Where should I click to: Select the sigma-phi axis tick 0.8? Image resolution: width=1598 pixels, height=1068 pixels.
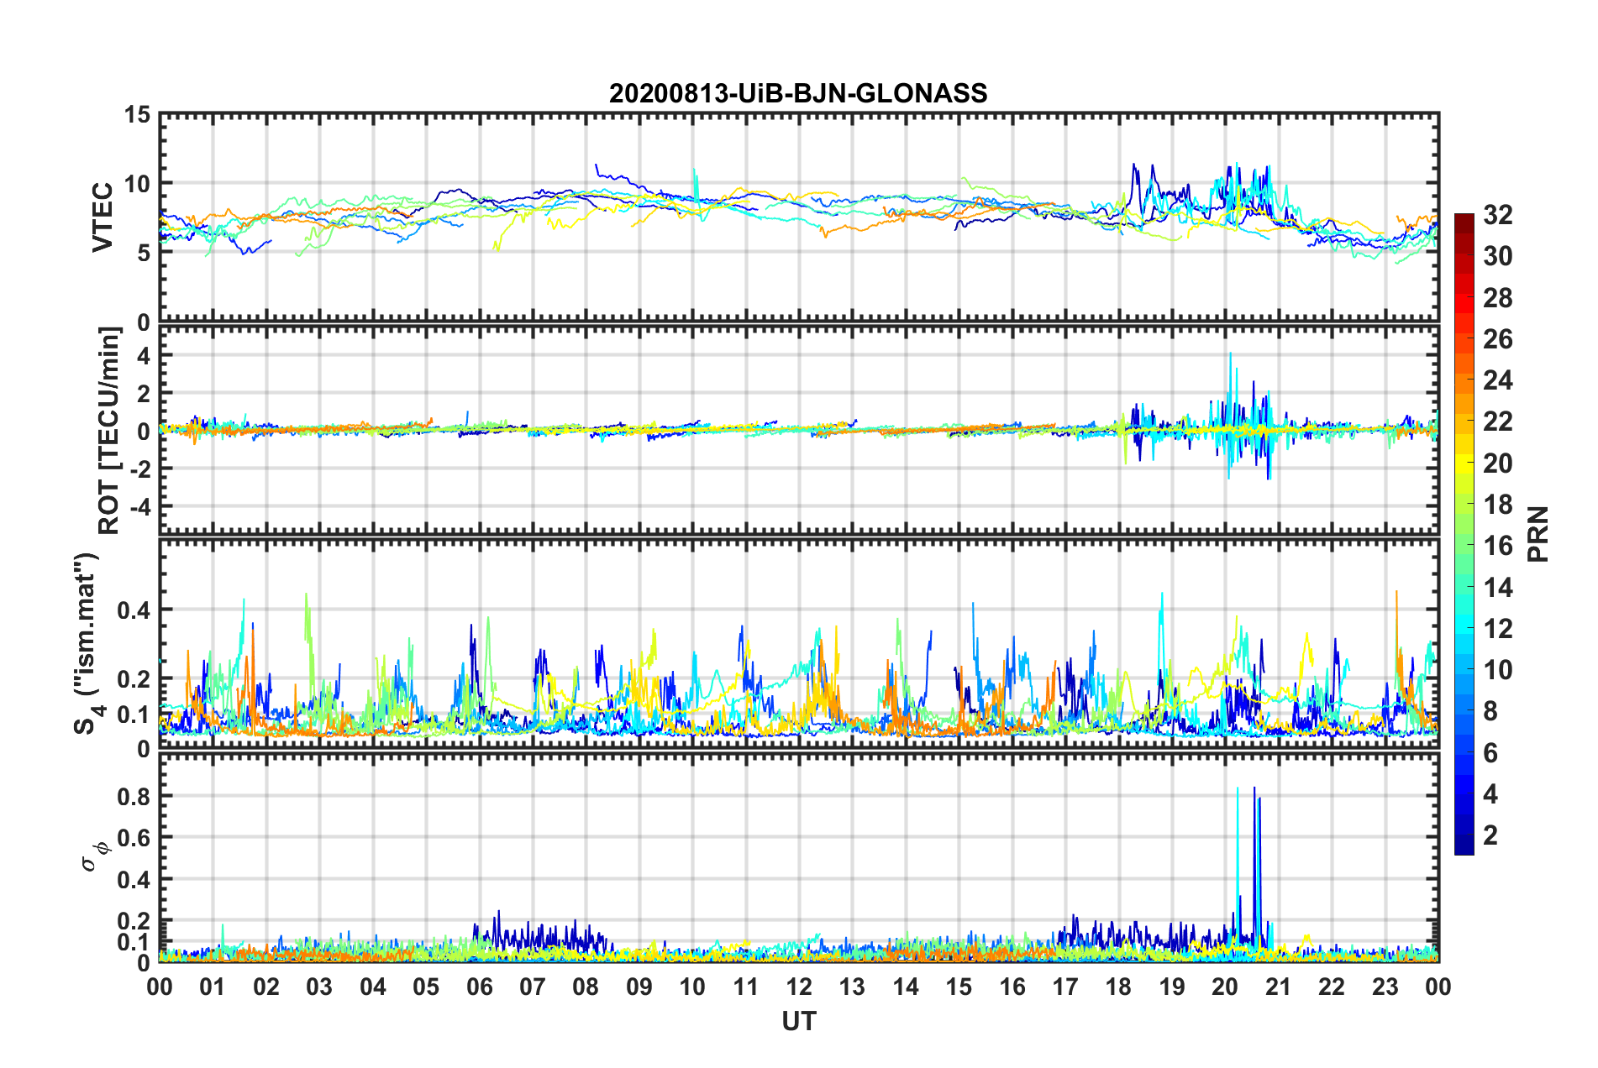click(x=134, y=796)
